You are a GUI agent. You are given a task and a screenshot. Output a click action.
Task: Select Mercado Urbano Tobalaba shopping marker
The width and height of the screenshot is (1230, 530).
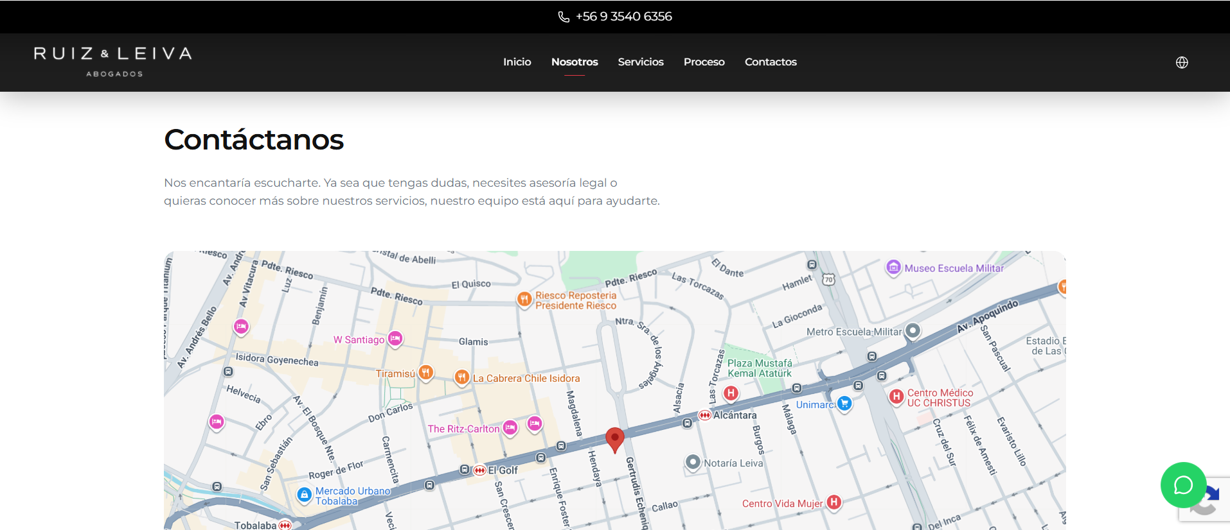(x=305, y=495)
